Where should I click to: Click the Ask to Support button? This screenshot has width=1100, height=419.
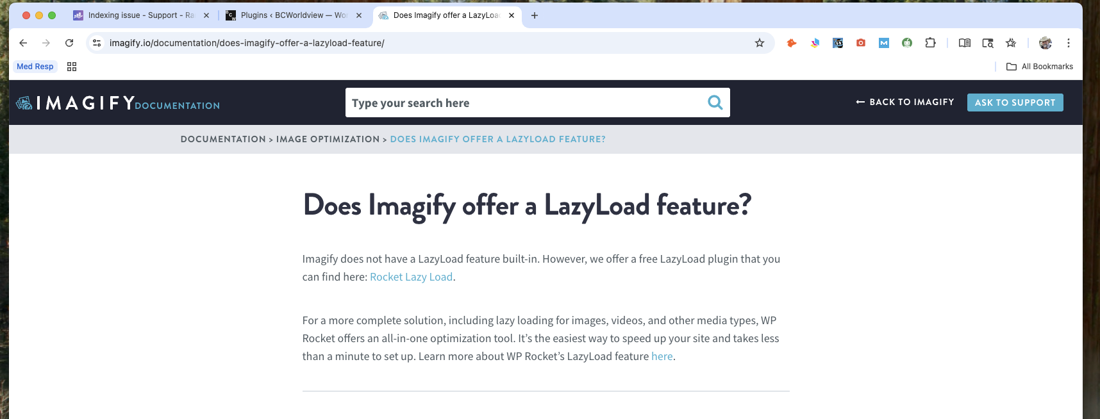1015,103
